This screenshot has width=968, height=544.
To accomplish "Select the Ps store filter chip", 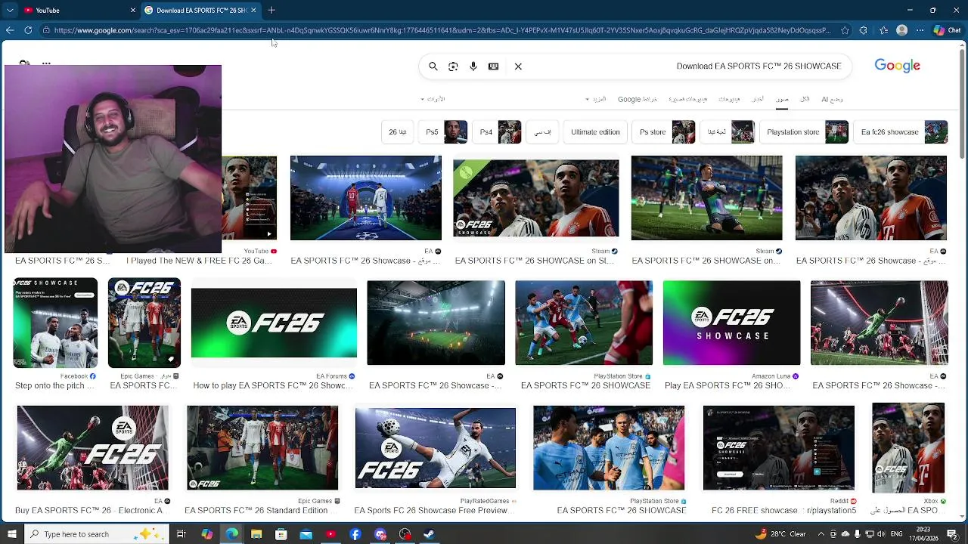I will coord(663,131).
